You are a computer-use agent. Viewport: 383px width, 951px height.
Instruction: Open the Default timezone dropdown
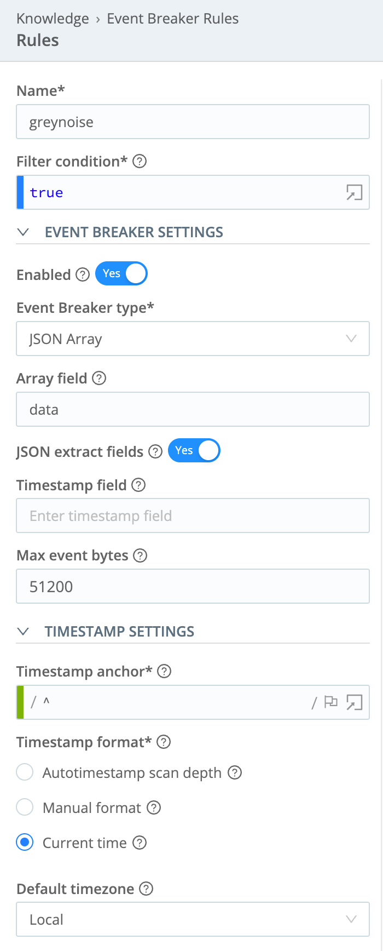(x=352, y=919)
